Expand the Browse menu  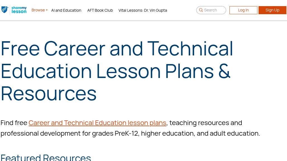point(40,10)
